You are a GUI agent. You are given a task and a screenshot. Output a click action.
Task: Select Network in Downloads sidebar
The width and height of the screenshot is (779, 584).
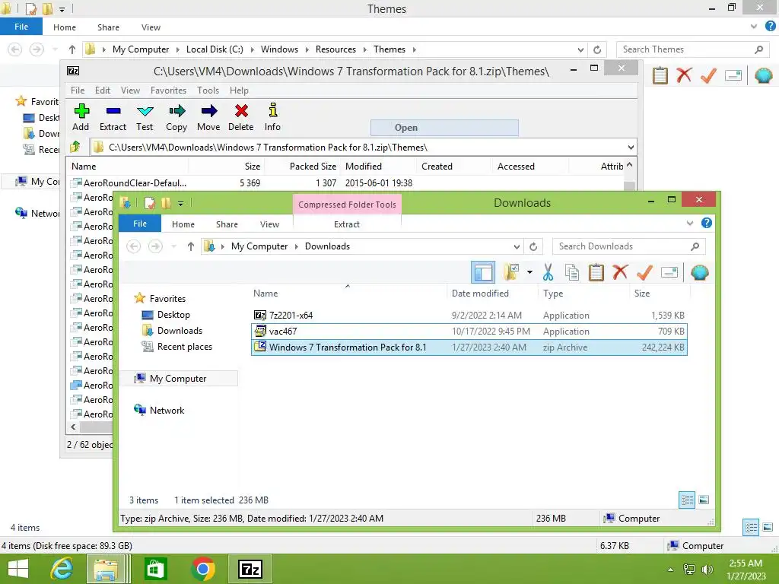coord(159,410)
